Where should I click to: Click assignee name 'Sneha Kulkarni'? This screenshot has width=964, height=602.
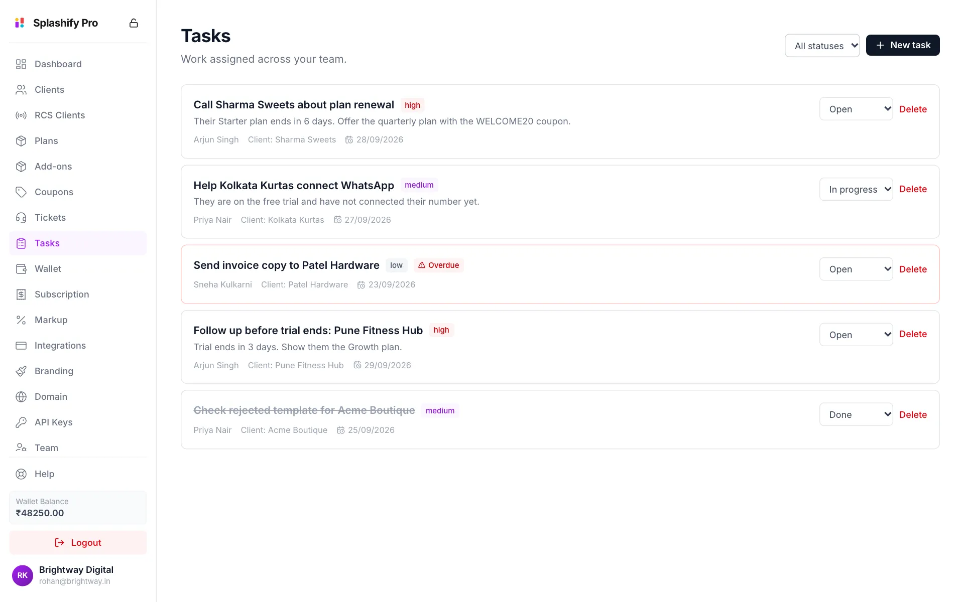click(x=223, y=285)
